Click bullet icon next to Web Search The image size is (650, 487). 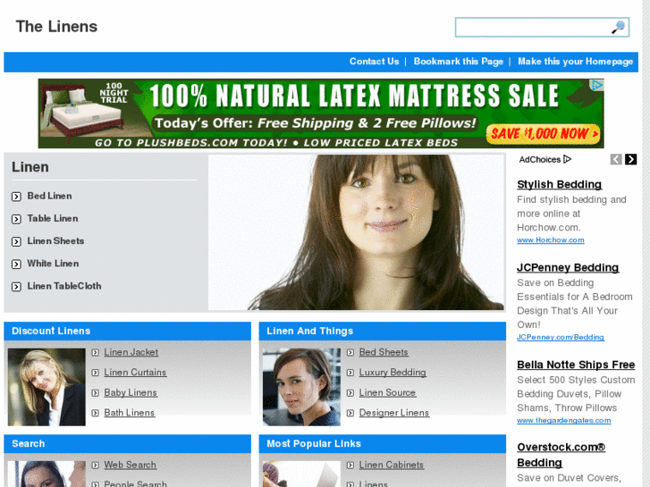click(96, 465)
